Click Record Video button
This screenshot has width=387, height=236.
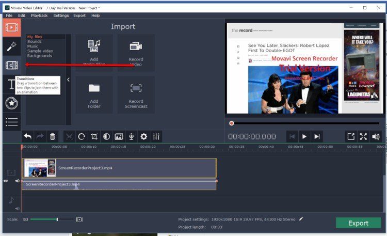coord(136,53)
